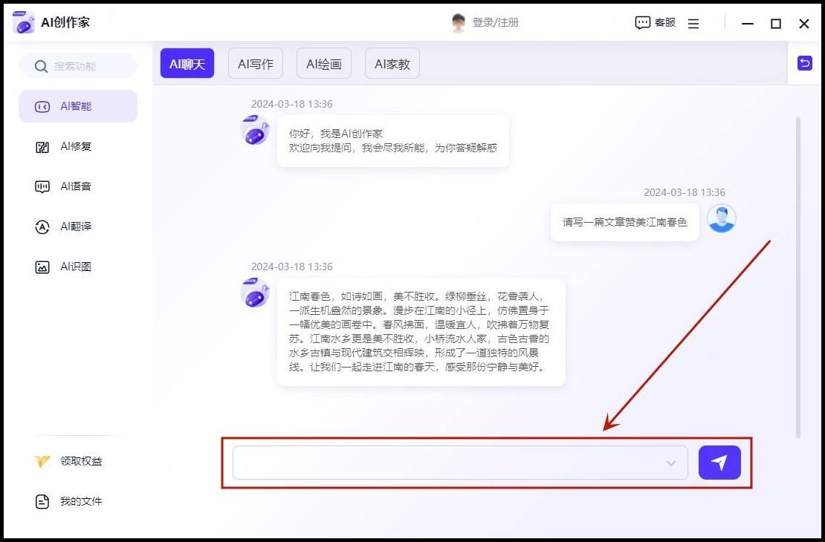Open the AI绘画 tab
The image size is (825, 542).
323,64
